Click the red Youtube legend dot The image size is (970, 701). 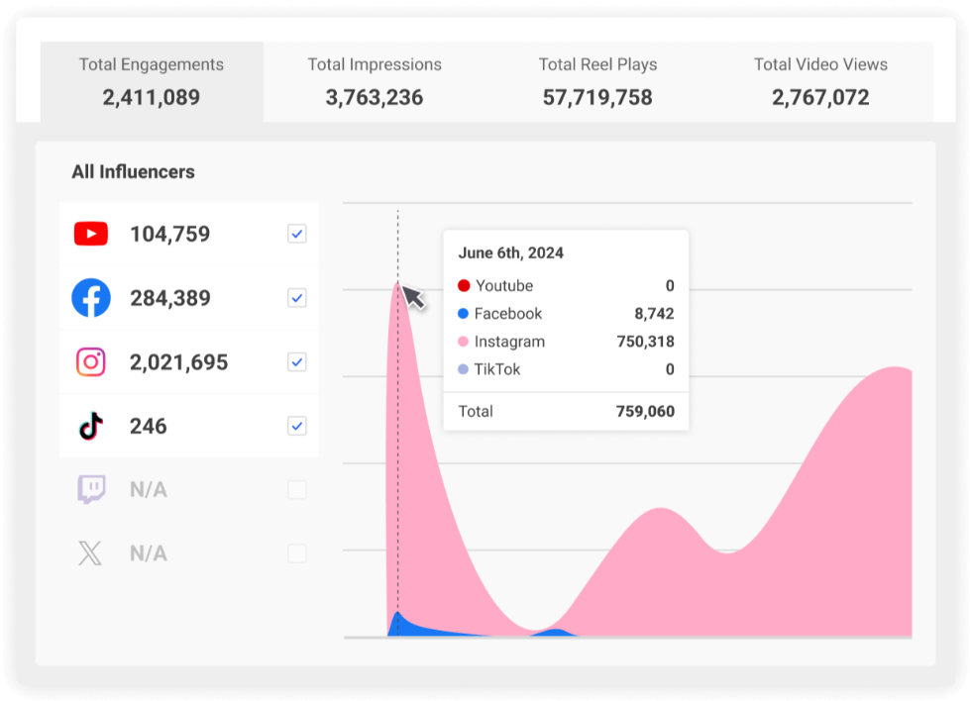pyautogui.click(x=464, y=286)
